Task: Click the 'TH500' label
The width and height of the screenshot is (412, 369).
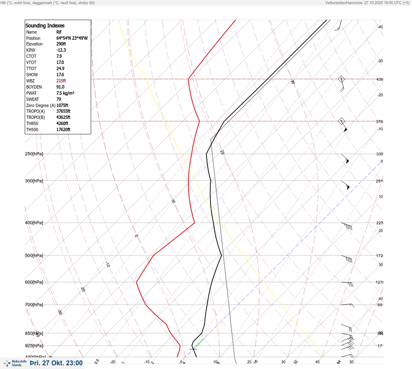Action: tap(32, 130)
